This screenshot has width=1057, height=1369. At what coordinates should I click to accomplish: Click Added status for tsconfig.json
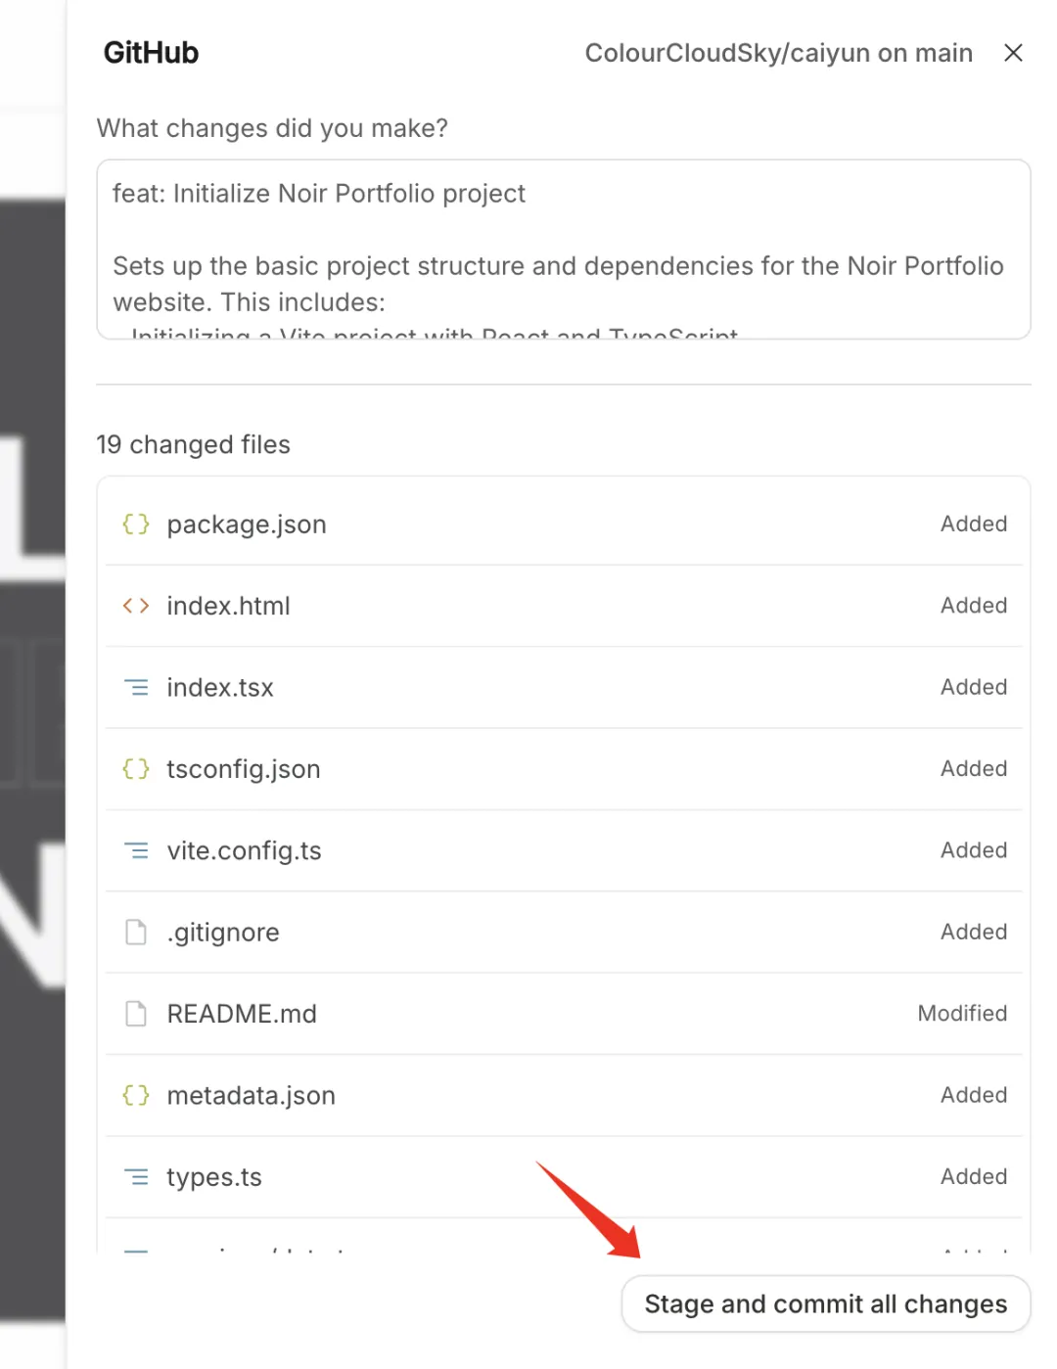(973, 769)
